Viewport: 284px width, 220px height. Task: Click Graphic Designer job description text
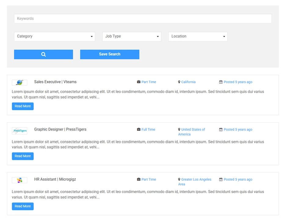point(138,144)
